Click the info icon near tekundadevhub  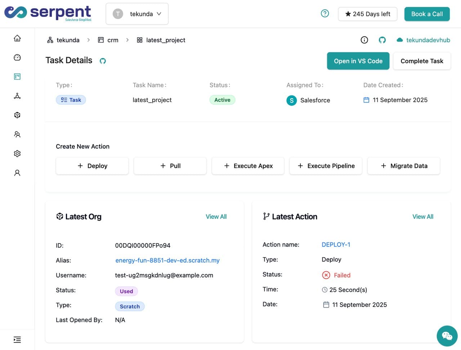coord(364,40)
